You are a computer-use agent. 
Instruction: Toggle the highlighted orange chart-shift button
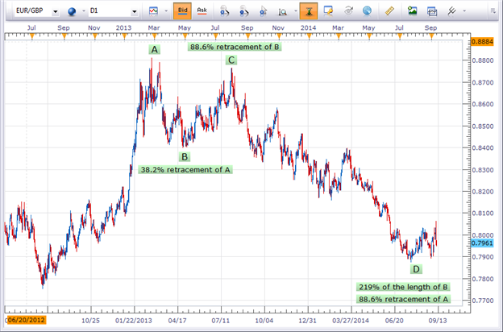click(x=309, y=11)
